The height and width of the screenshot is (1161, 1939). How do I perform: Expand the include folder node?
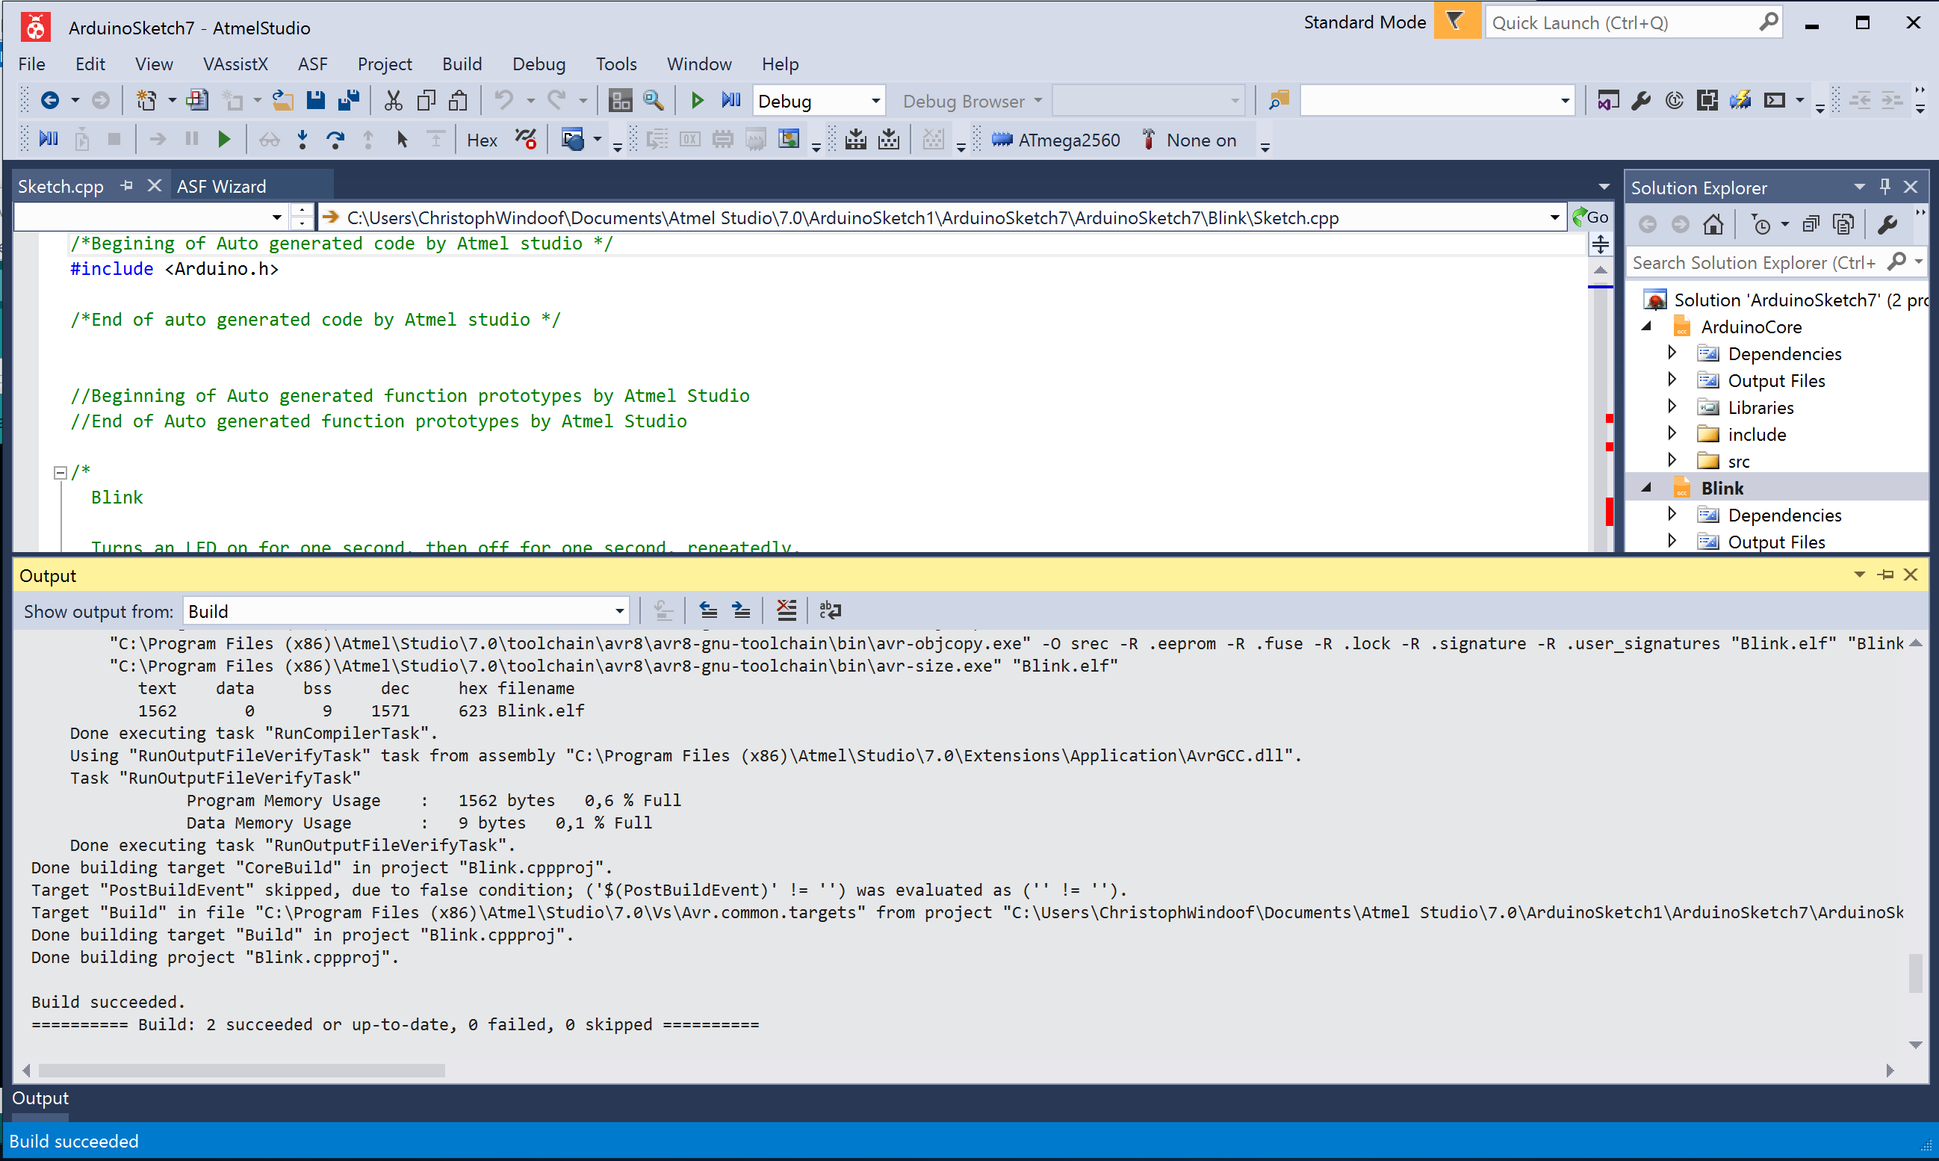tap(1672, 434)
